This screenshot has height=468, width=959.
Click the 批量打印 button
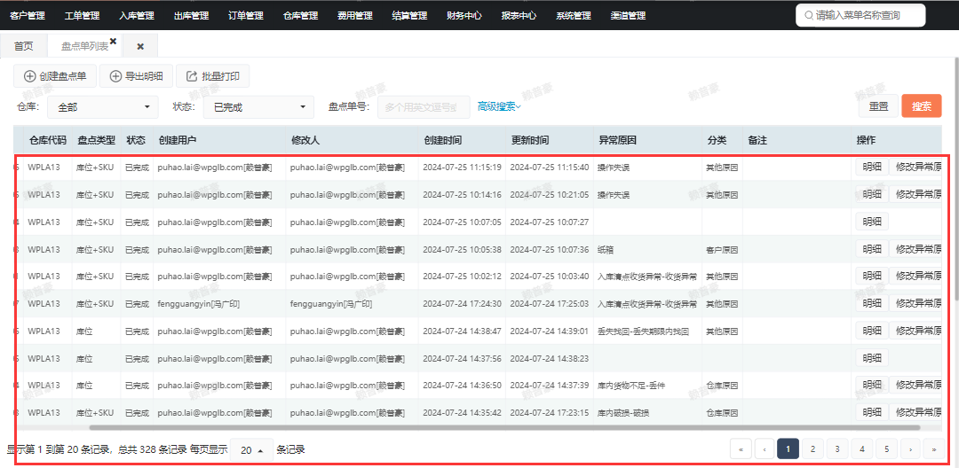pos(212,76)
